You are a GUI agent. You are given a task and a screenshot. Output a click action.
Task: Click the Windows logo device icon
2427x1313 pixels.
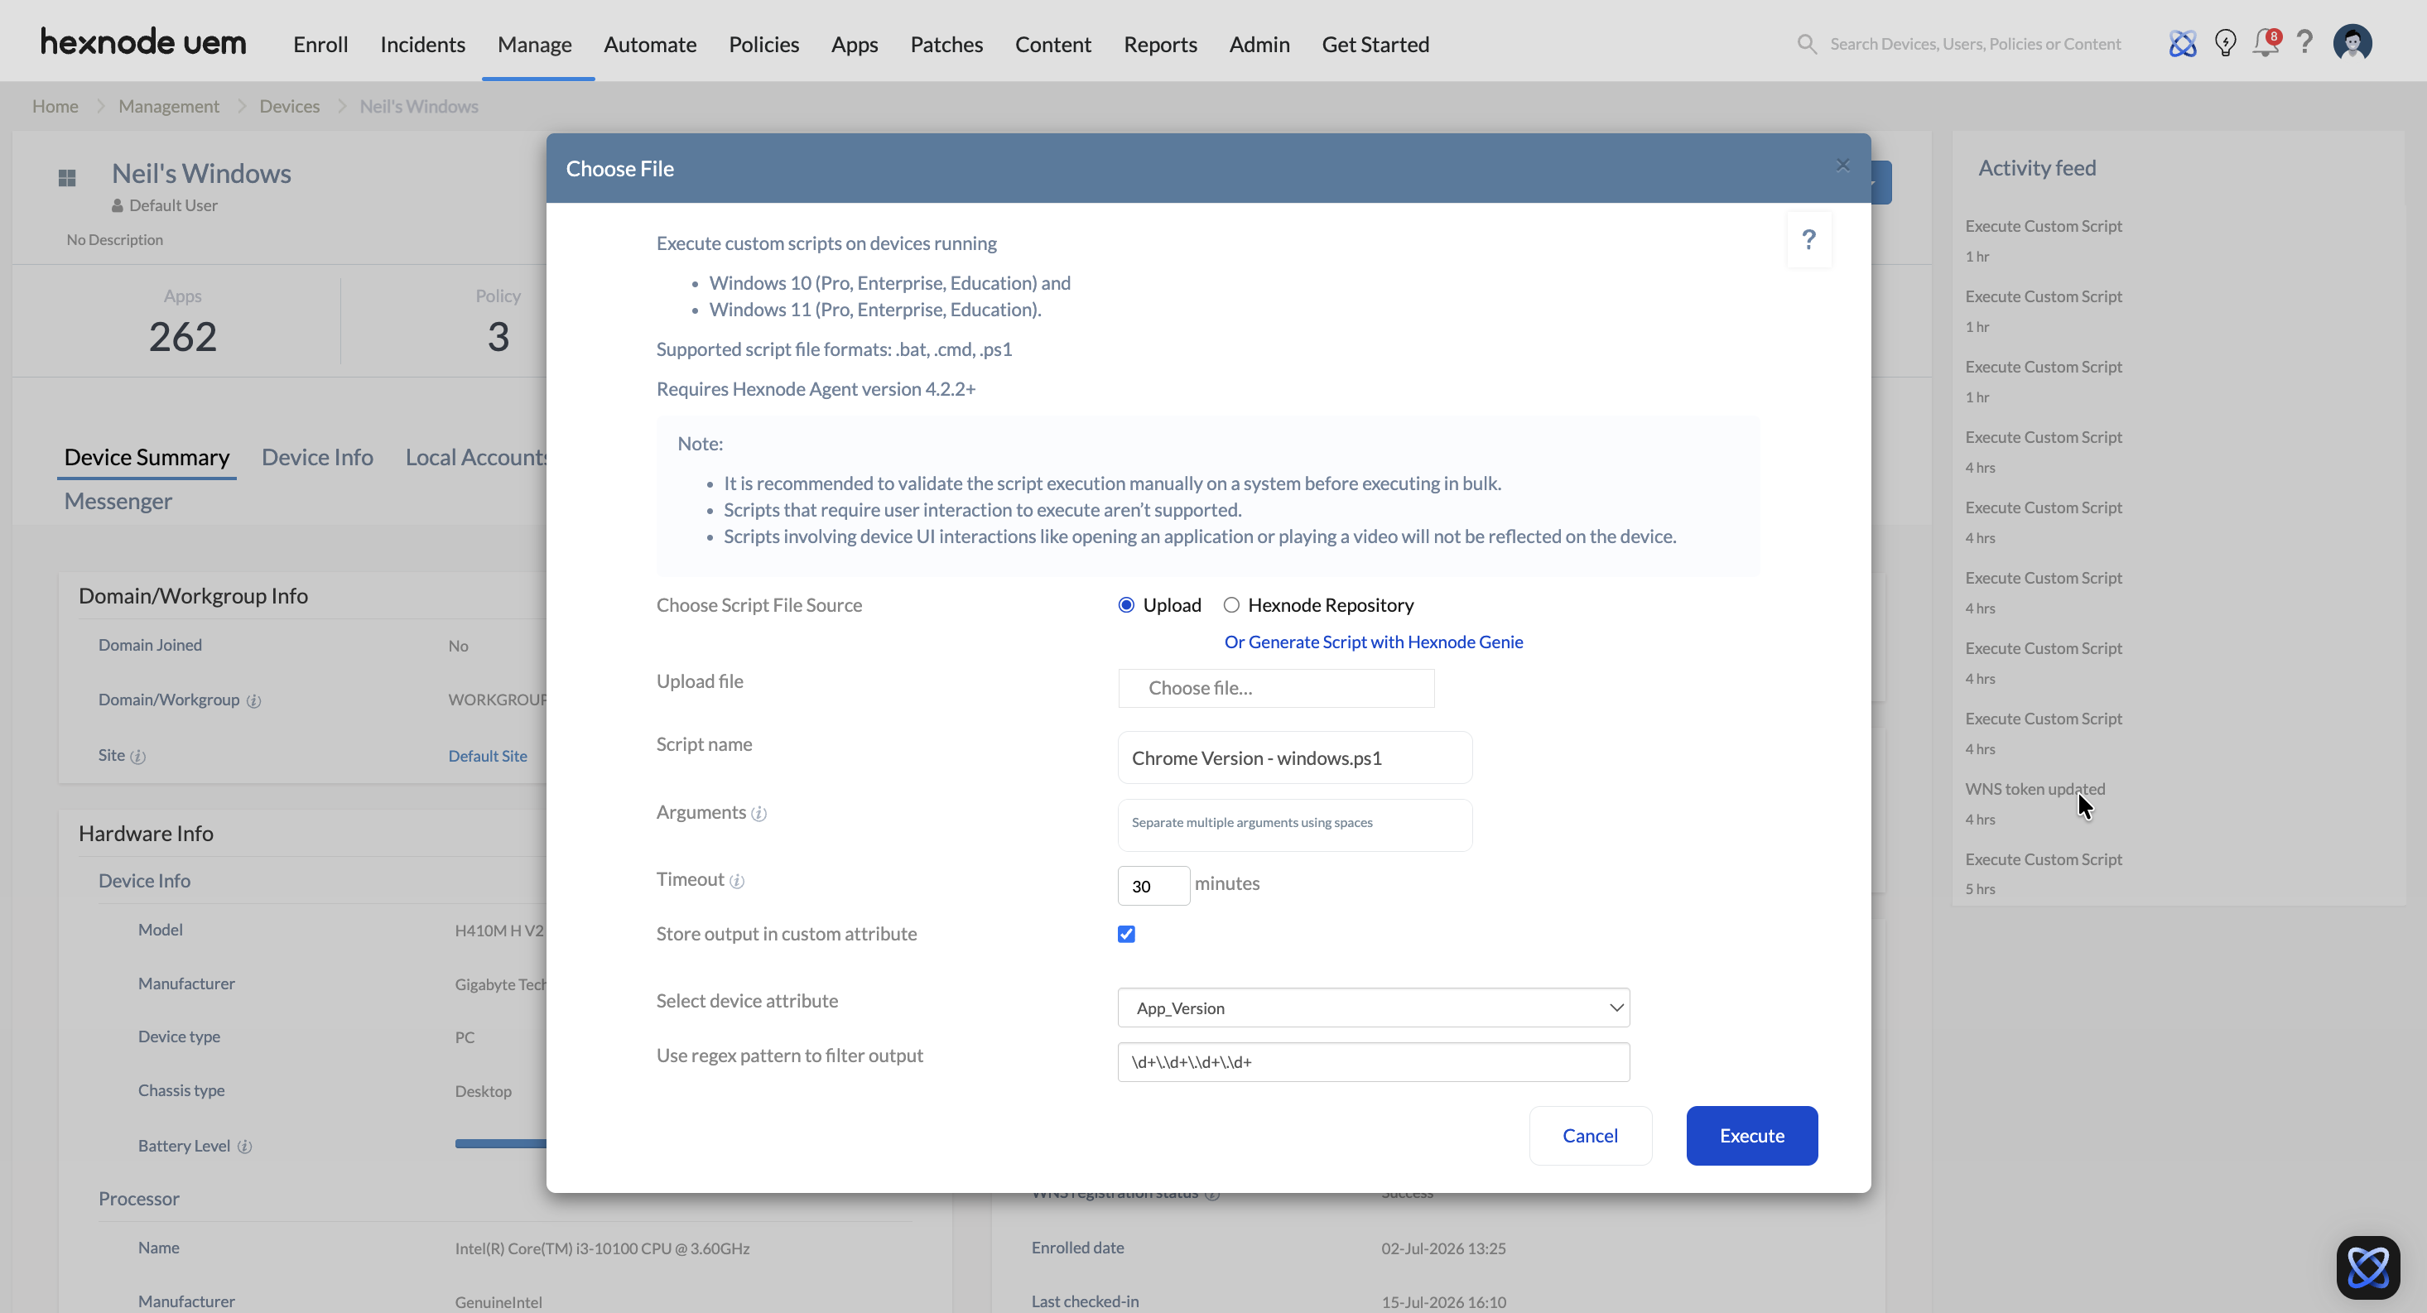(x=67, y=178)
